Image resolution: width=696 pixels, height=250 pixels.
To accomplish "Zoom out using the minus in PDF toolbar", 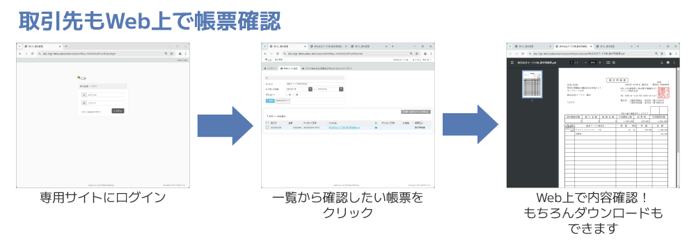I will [585, 62].
